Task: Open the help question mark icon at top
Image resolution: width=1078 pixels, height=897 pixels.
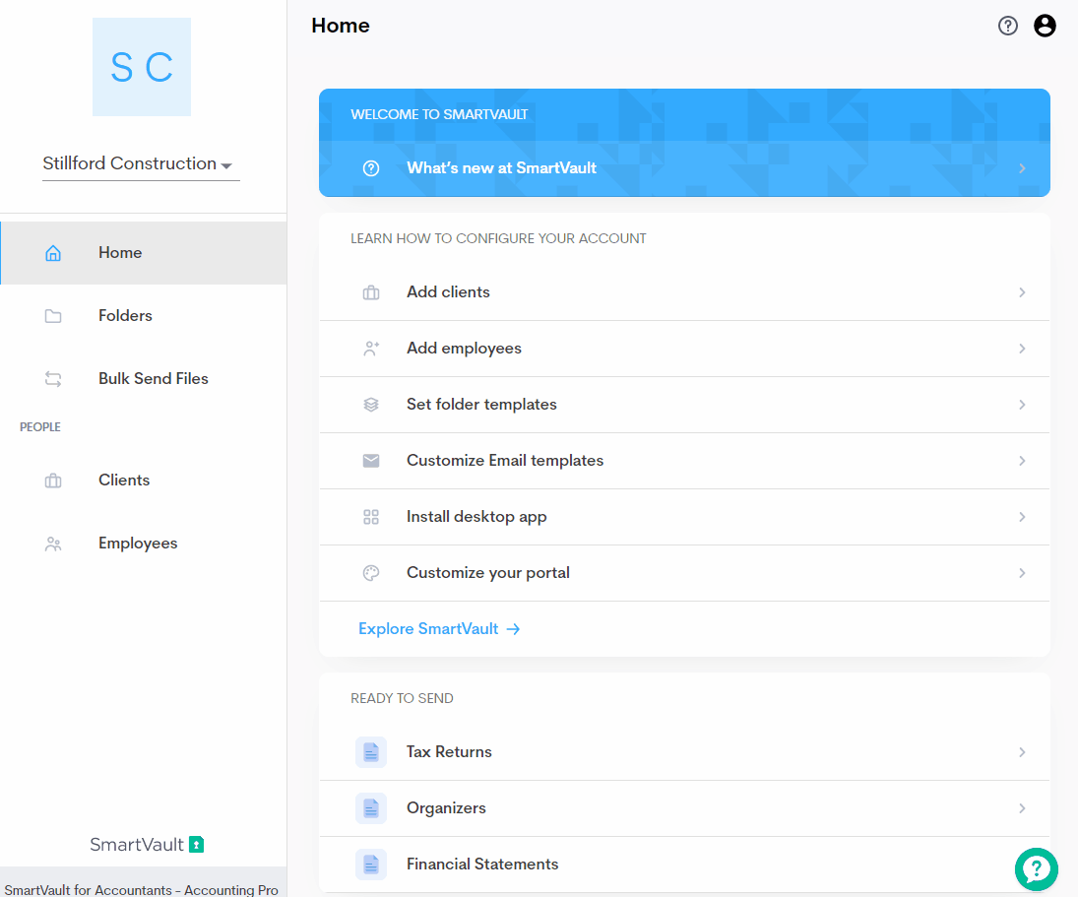Action: 1007,26
